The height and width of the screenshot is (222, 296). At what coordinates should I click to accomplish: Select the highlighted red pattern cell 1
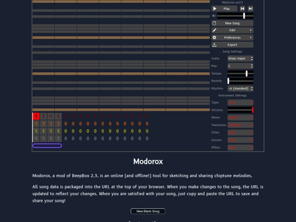coord(36,116)
